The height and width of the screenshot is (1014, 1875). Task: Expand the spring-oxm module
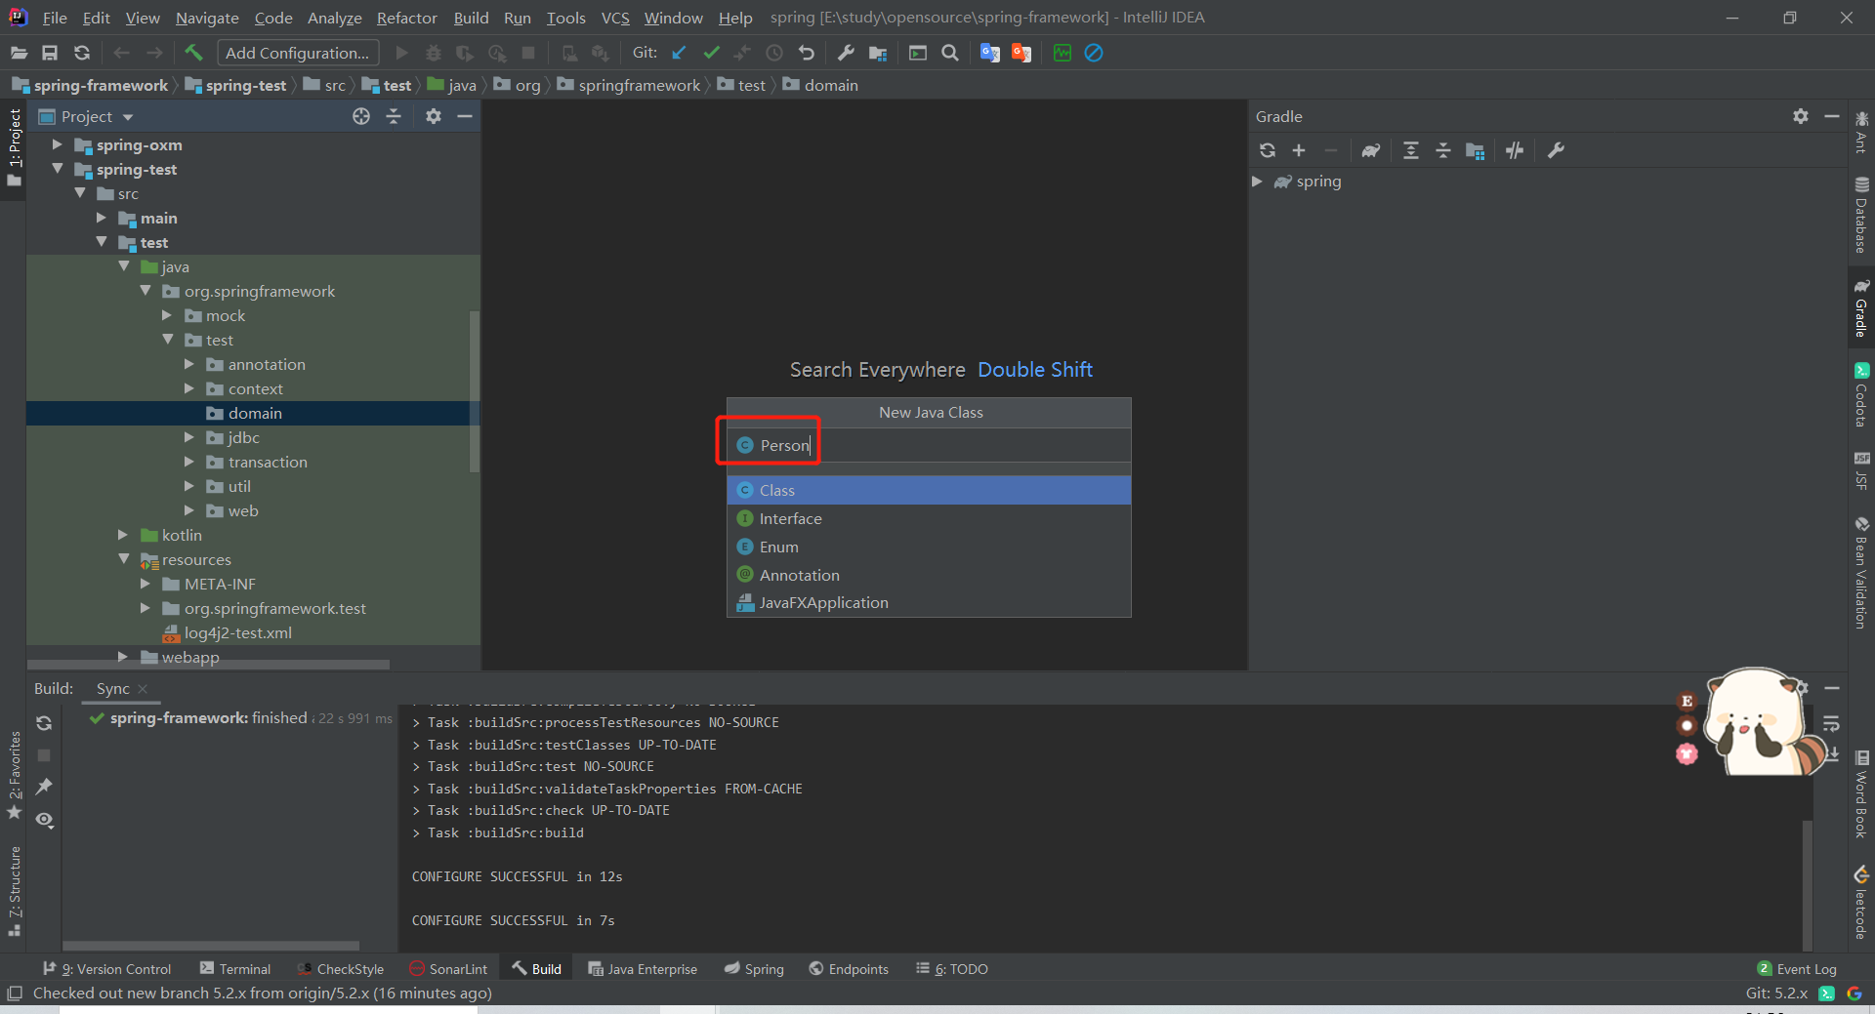(57, 144)
